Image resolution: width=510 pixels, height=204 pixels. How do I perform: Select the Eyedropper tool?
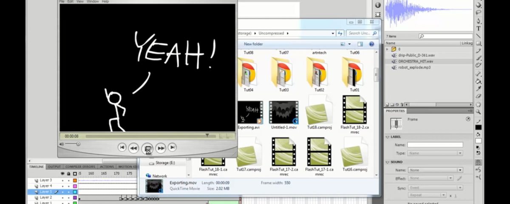coord(479,89)
